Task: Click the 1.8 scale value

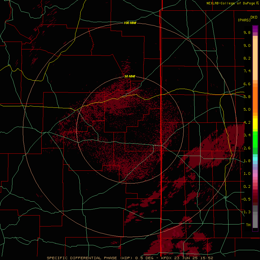Action: 247,161
